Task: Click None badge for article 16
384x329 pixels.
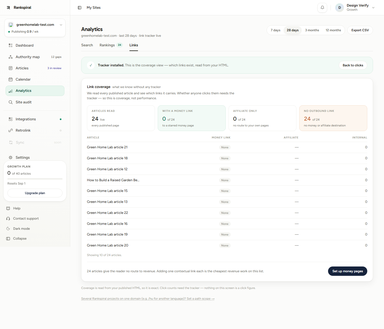Action: [225, 224]
